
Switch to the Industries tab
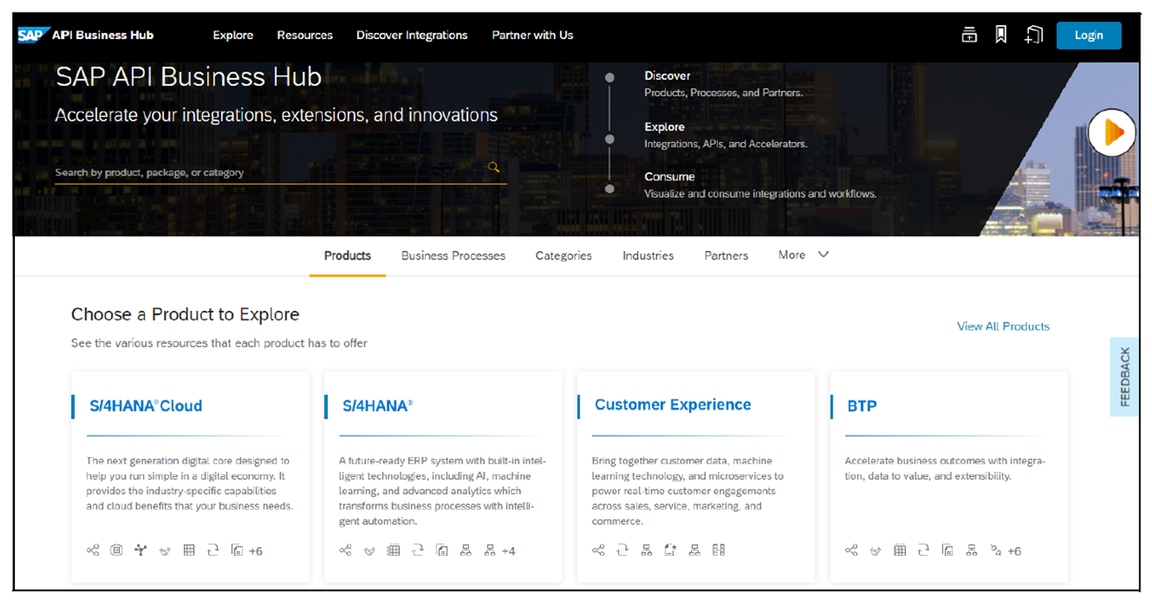tap(648, 255)
